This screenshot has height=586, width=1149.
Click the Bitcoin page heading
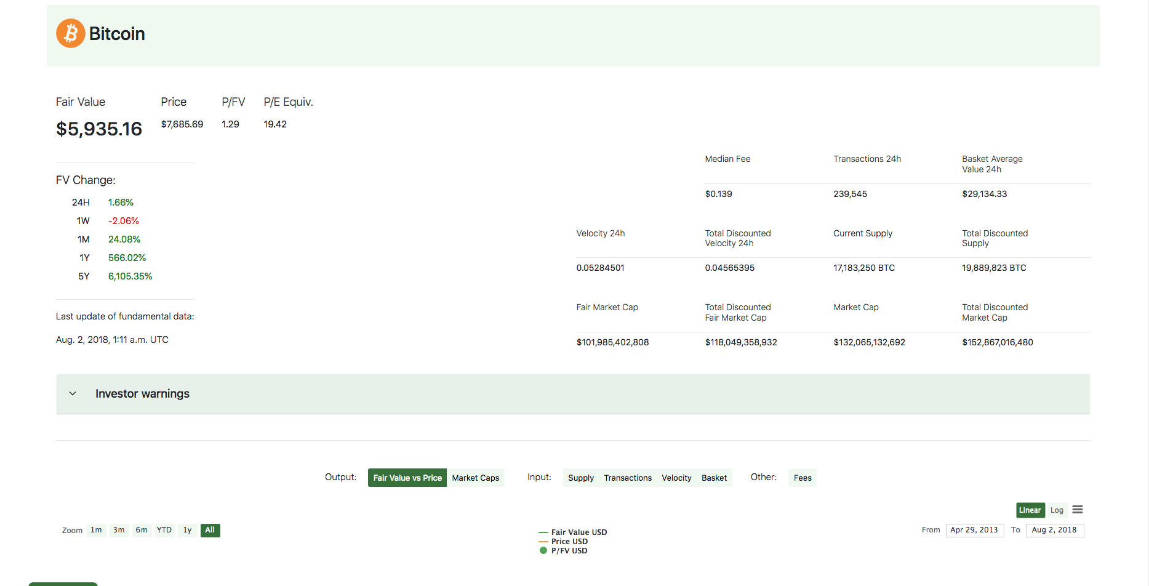[117, 34]
